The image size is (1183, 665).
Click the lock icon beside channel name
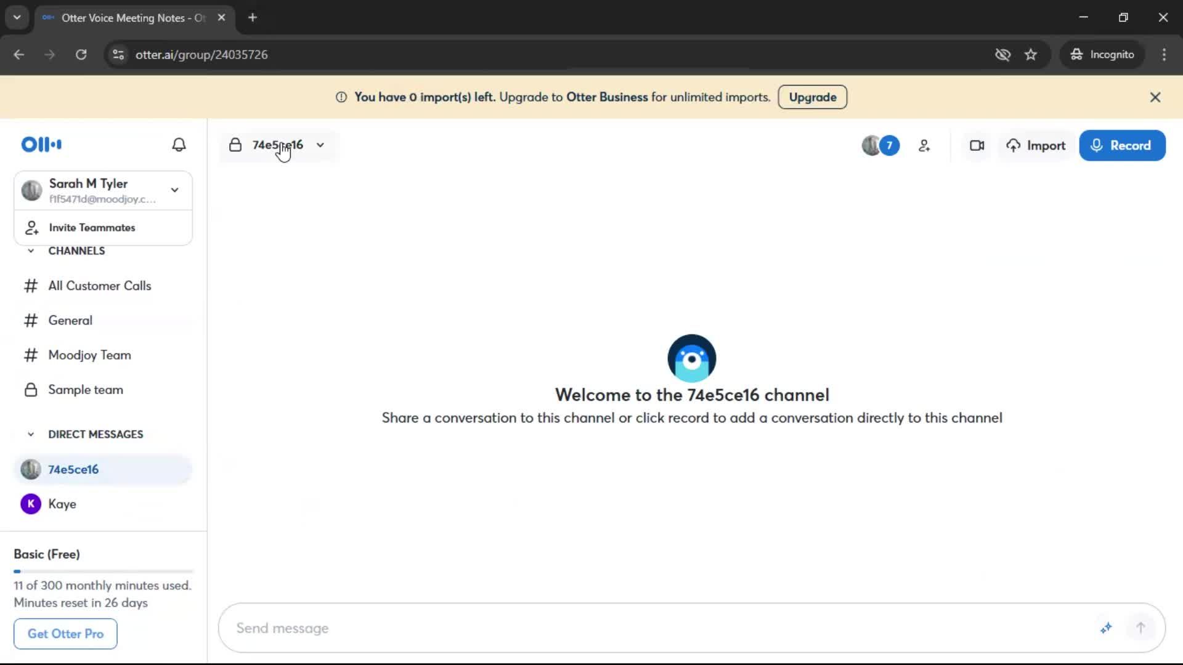coord(235,145)
